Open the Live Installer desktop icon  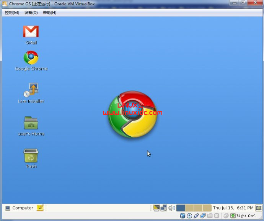[x=31, y=93]
